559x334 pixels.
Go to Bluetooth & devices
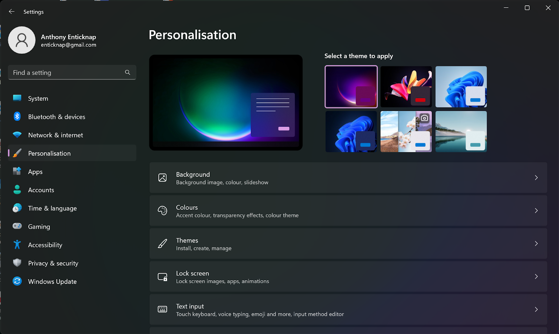[72, 117]
